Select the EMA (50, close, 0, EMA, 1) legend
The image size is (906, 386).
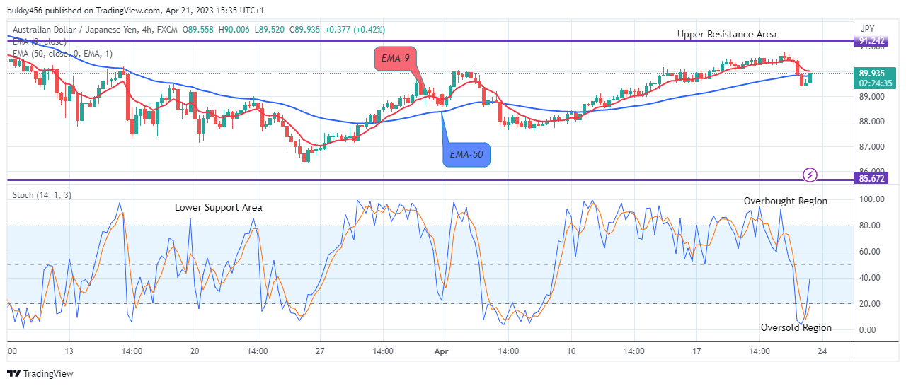[62, 54]
